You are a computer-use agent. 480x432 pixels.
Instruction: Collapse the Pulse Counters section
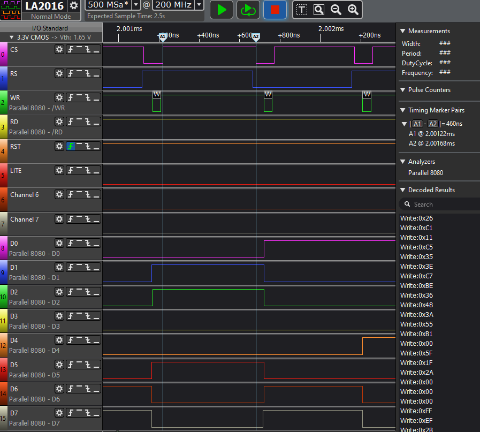pyautogui.click(x=403, y=90)
